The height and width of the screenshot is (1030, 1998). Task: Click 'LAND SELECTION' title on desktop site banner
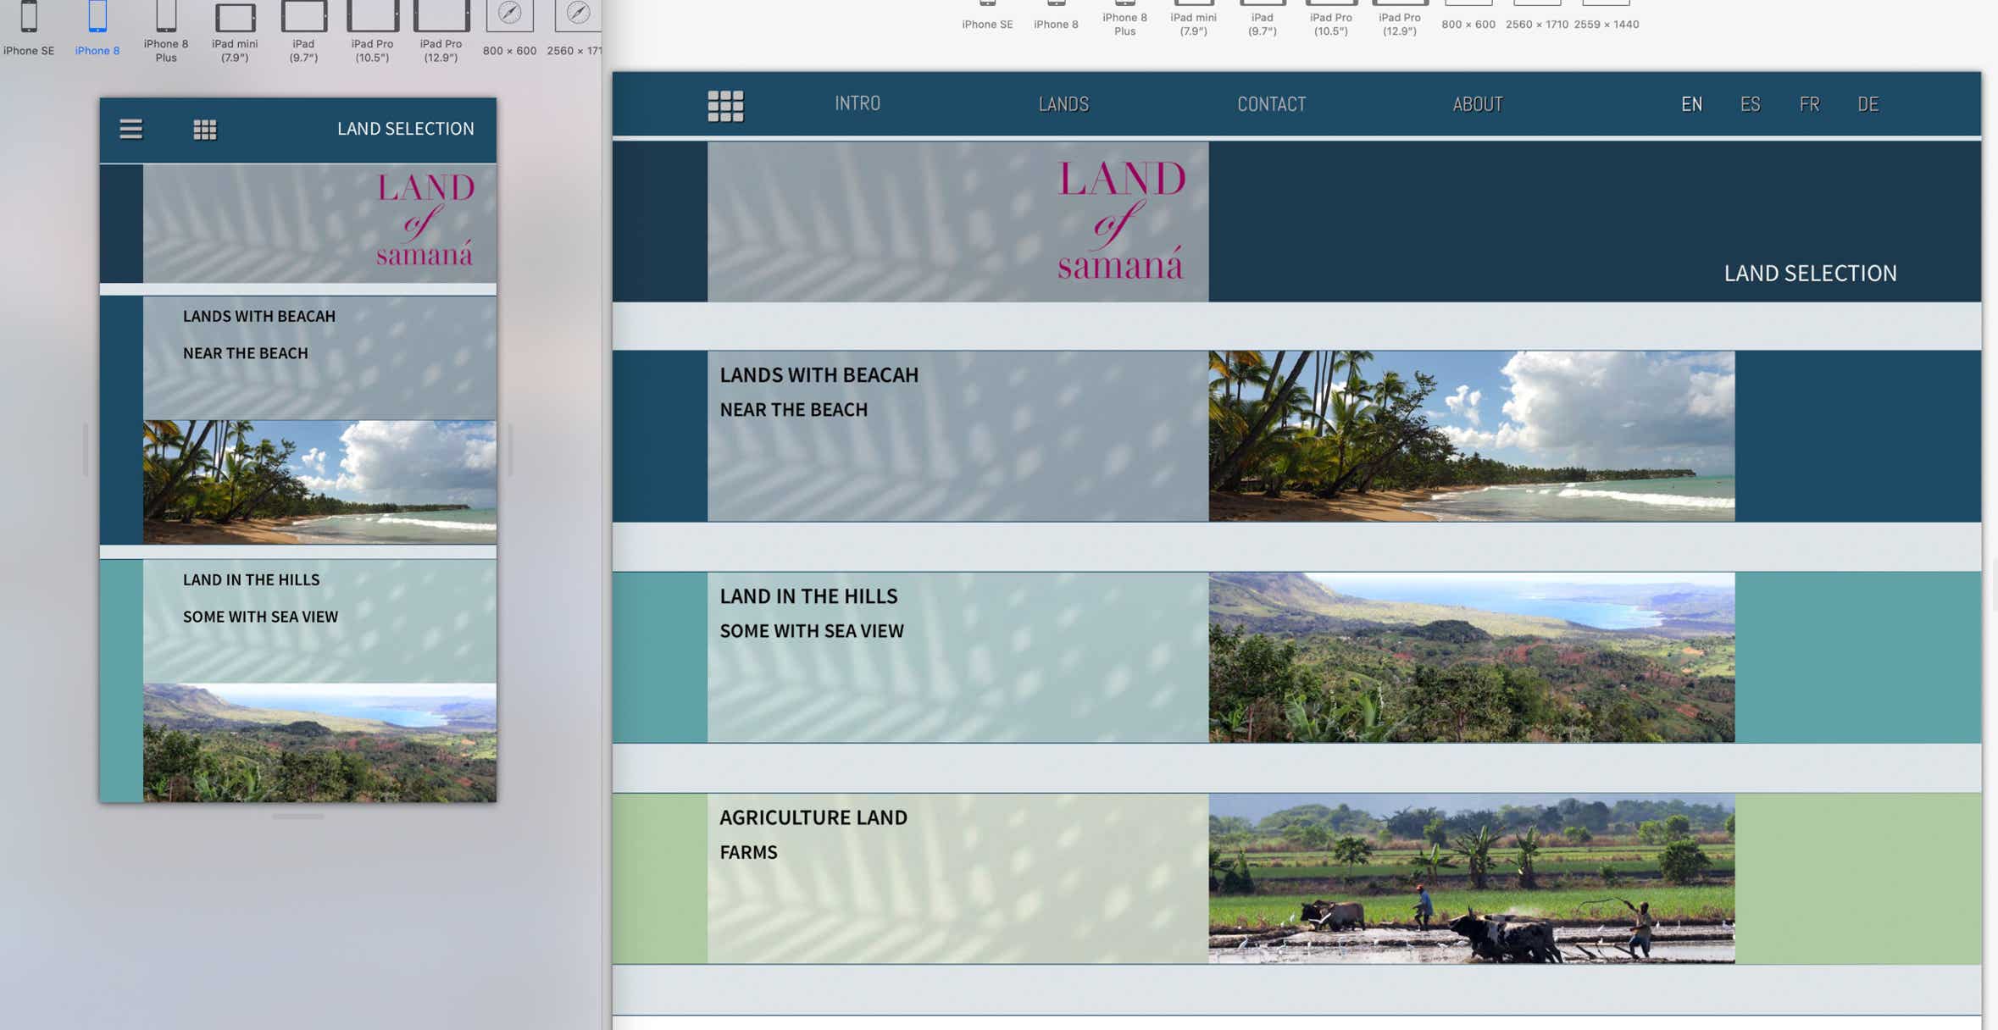(1810, 274)
